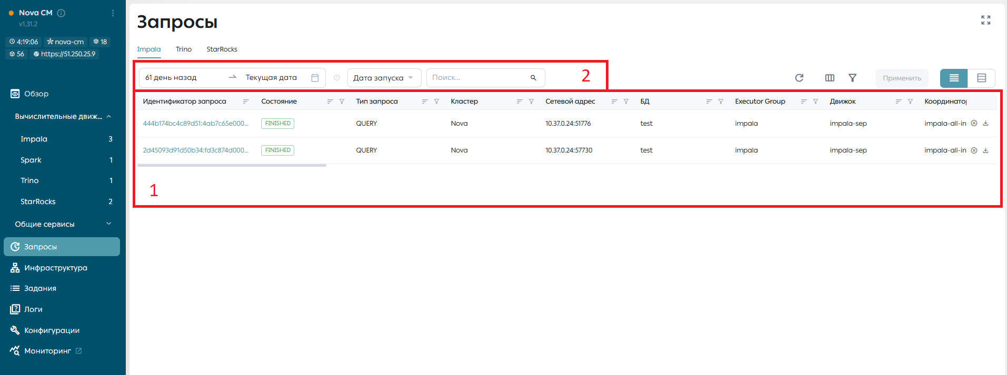The height and width of the screenshot is (375, 1007).
Task: Collapse Вычислительные движки section
Action: (x=63, y=116)
